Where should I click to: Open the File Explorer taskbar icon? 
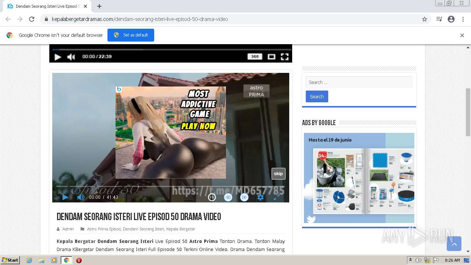(42, 260)
